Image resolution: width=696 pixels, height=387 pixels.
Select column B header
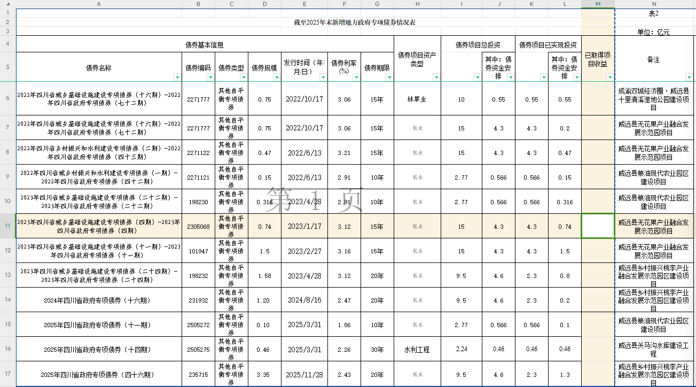[x=198, y=4]
